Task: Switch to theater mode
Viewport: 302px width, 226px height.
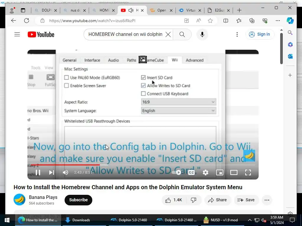Action: click(x=234, y=172)
